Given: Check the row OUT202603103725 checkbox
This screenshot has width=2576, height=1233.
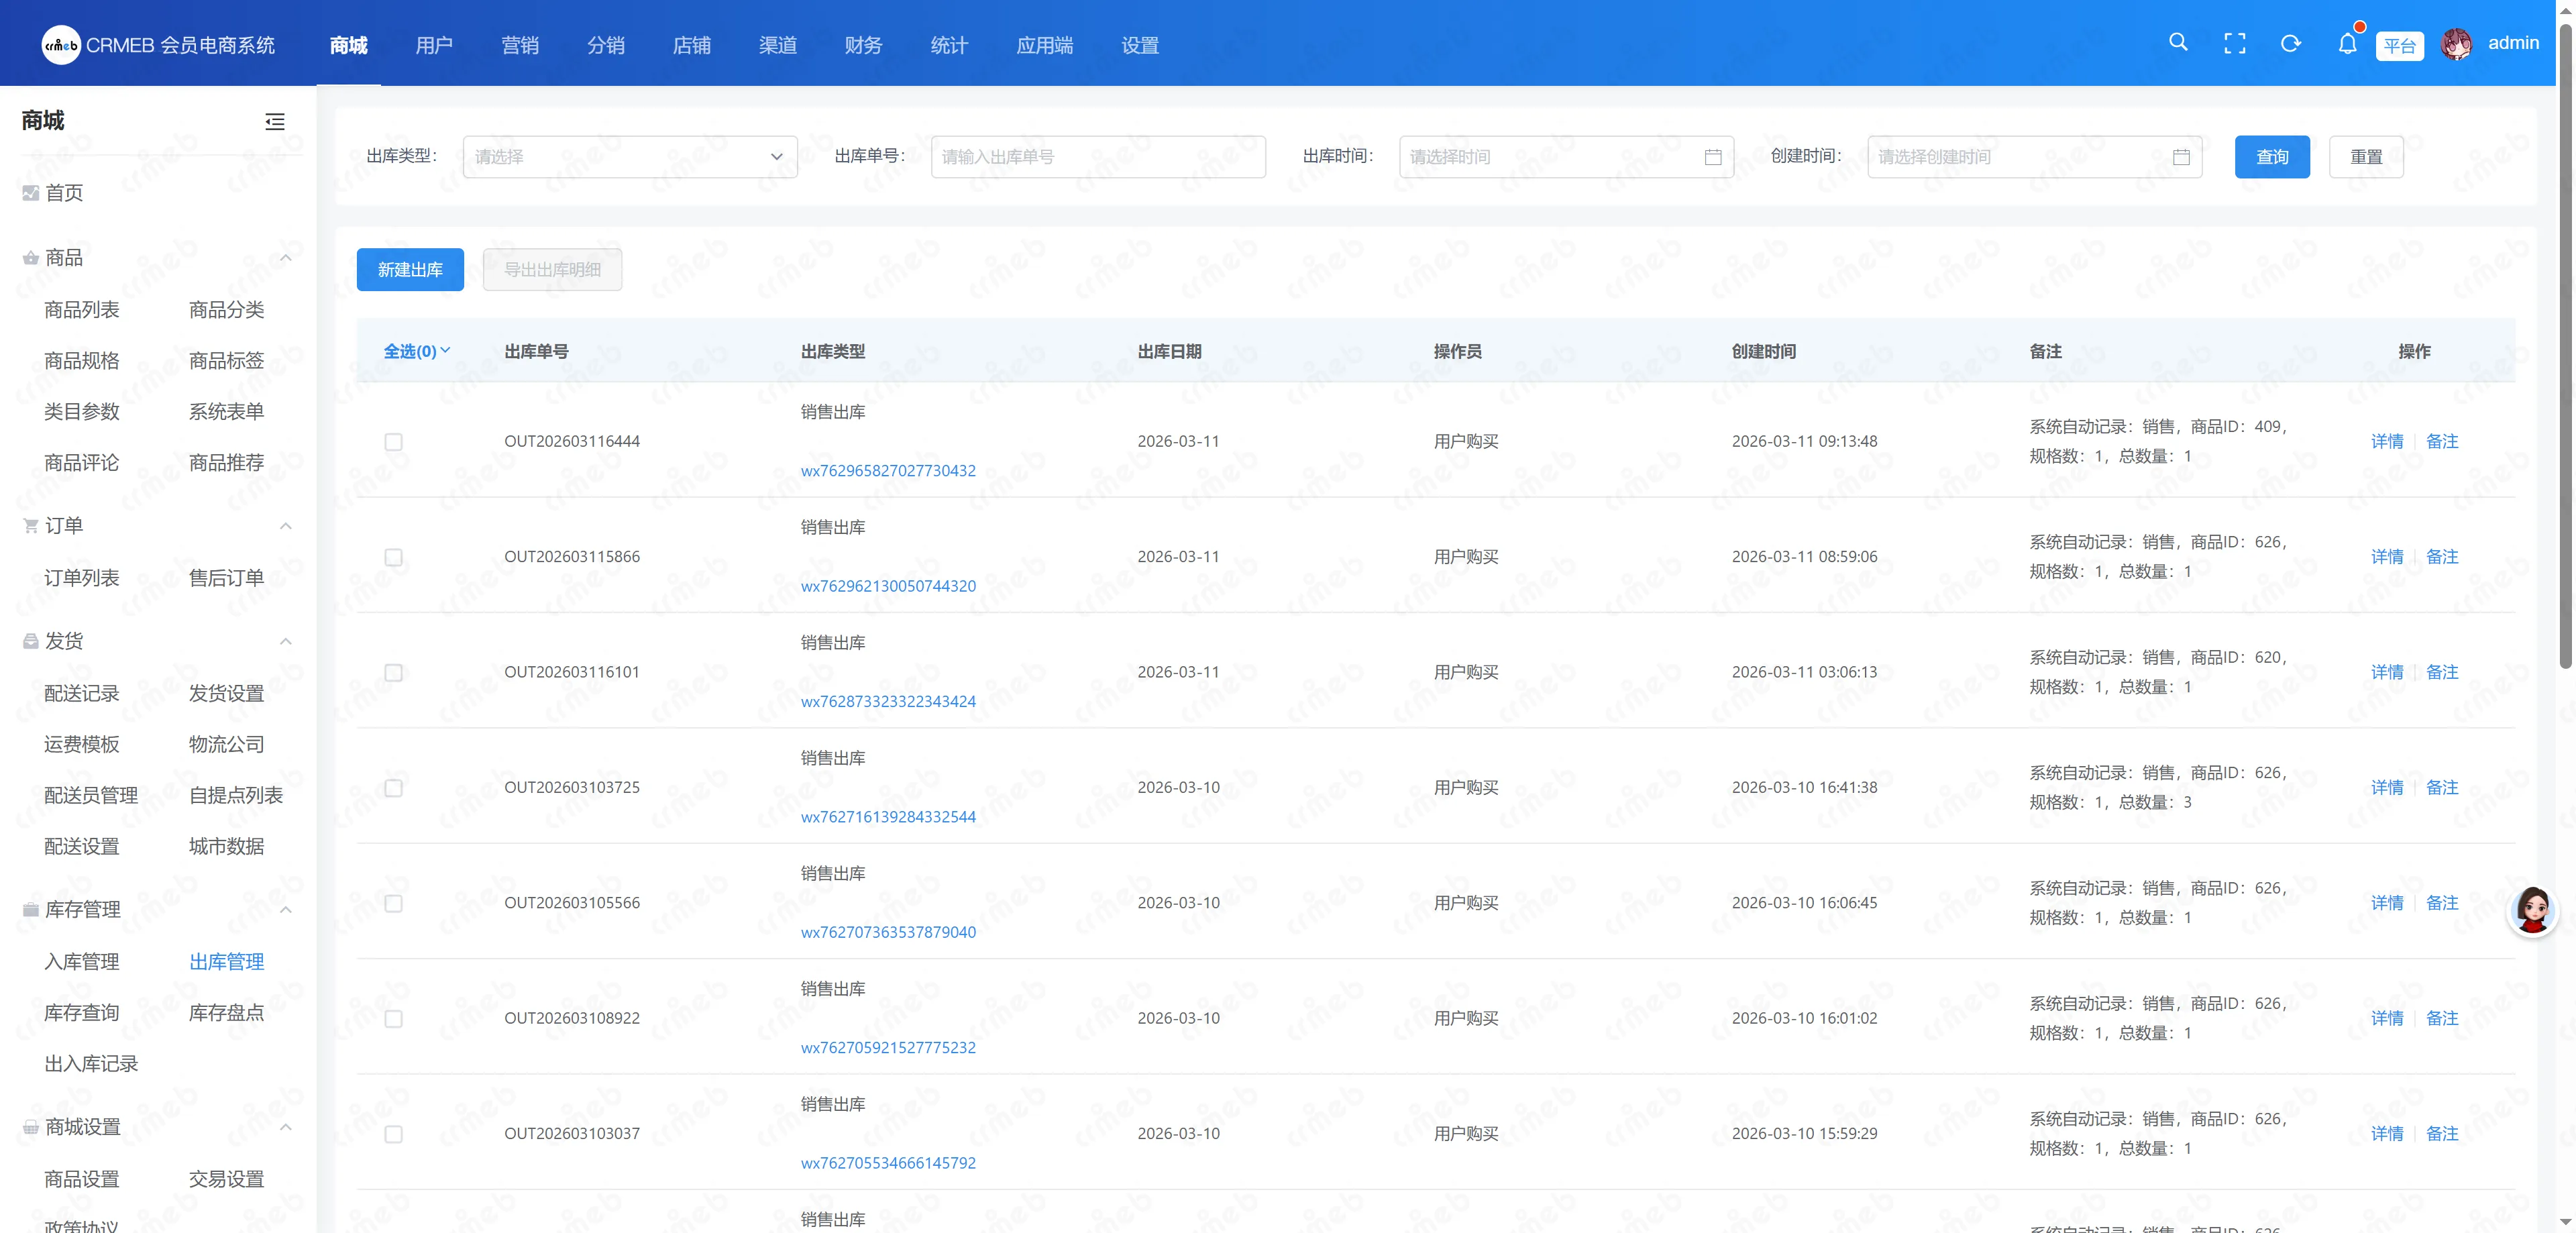Looking at the screenshot, I should point(394,788).
